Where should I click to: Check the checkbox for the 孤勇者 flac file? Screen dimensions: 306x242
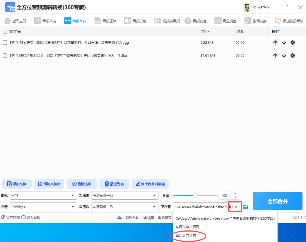pos(5,55)
